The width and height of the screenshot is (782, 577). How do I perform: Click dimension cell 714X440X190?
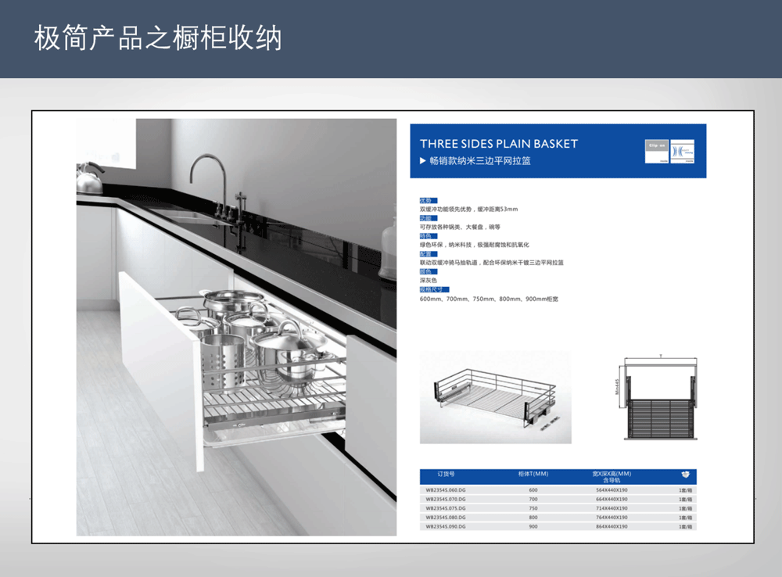pyautogui.click(x=612, y=509)
